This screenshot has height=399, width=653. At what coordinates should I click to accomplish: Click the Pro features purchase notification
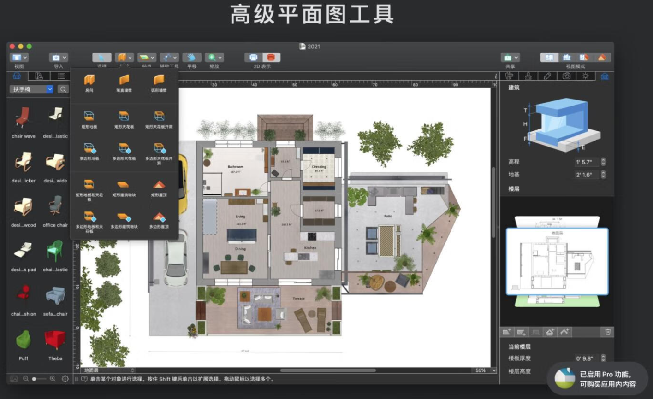pyautogui.click(x=597, y=379)
